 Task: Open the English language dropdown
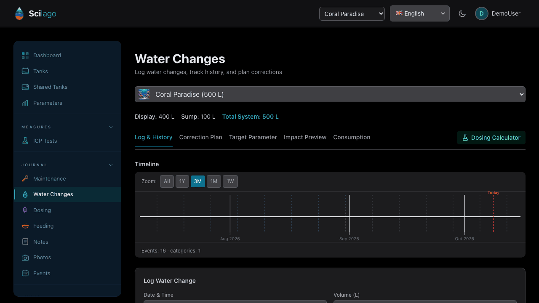coord(420,13)
